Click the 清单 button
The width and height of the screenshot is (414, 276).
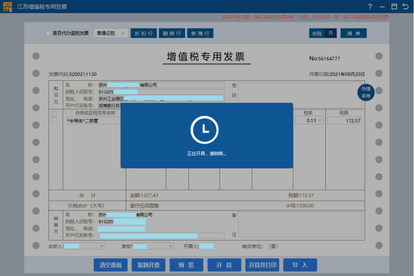(353, 33)
